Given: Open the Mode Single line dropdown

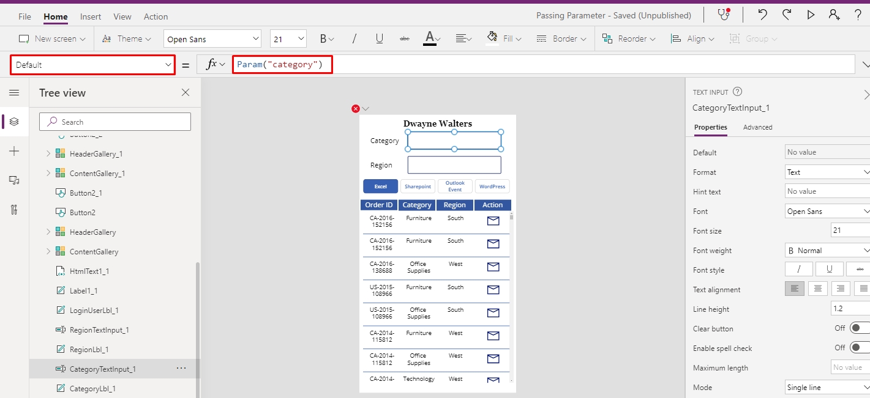Looking at the screenshot, I should 827,388.
